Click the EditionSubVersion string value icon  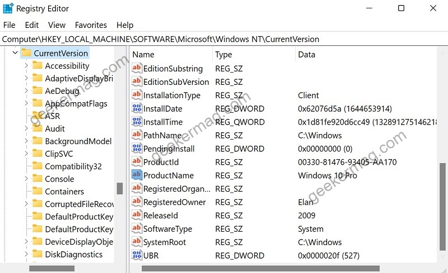137,82
